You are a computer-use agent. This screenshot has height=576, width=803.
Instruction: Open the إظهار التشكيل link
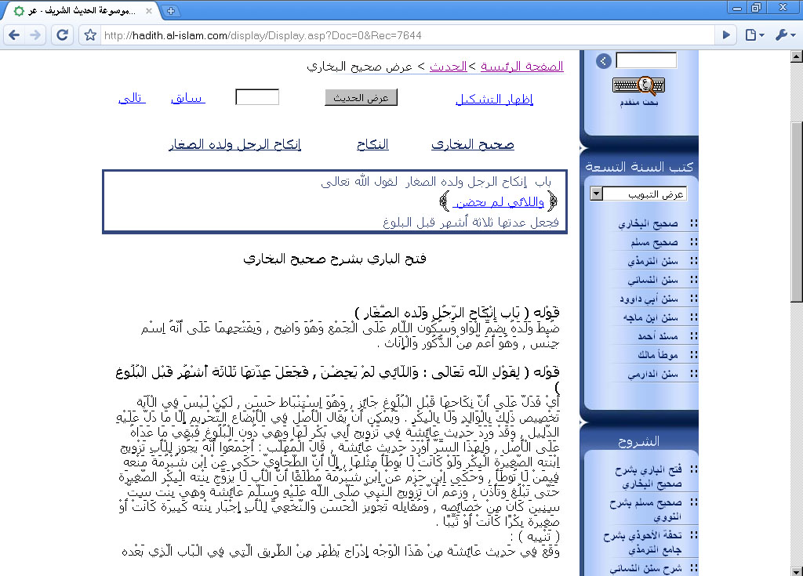coord(494,99)
